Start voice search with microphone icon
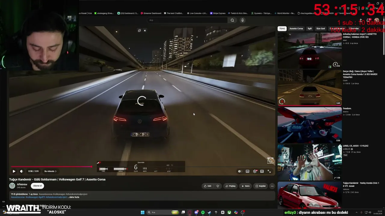 pos(242,20)
